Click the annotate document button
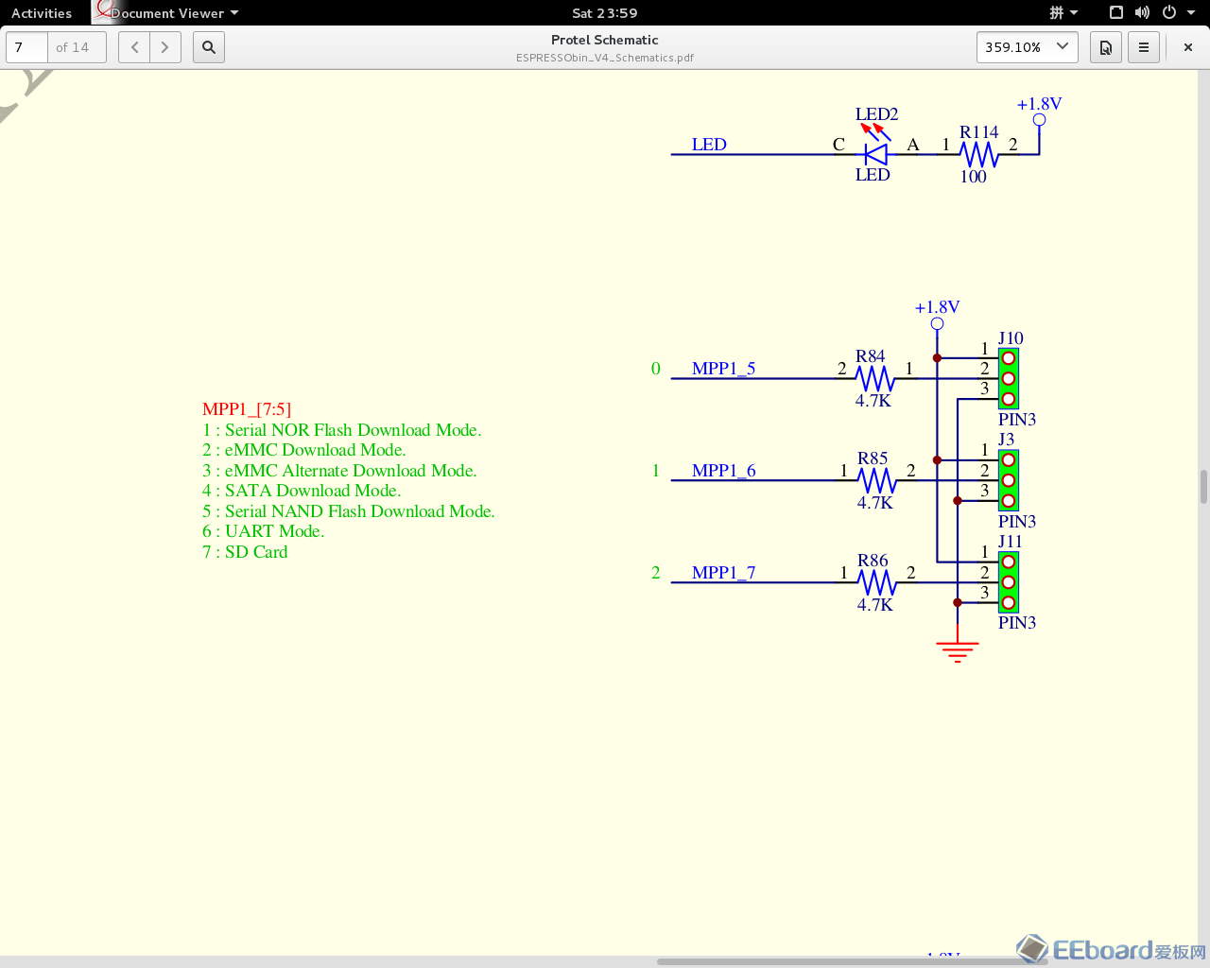Image resolution: width=1210 pixels, height=968 pixels. (1105, 47)
